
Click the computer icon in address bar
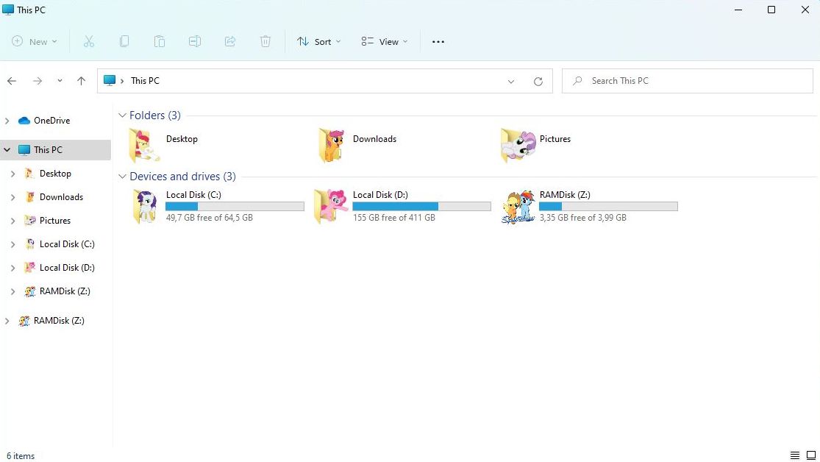[110, 81]
